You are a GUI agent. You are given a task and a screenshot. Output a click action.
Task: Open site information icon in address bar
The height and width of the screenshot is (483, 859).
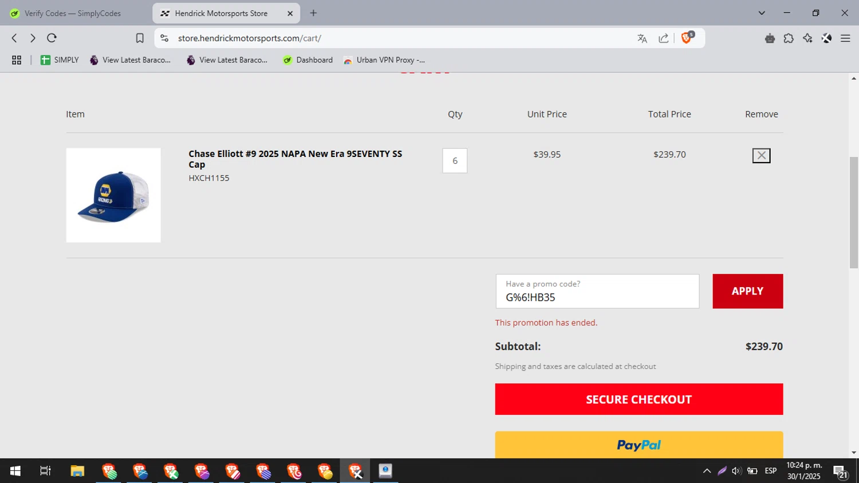tap(164, 38)
